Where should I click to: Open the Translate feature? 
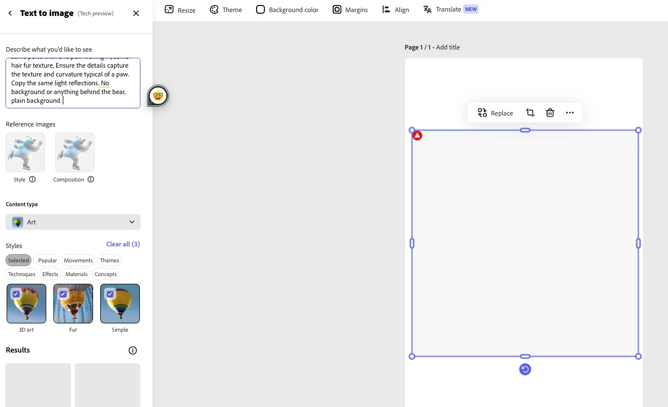click(x=450, y=9)
